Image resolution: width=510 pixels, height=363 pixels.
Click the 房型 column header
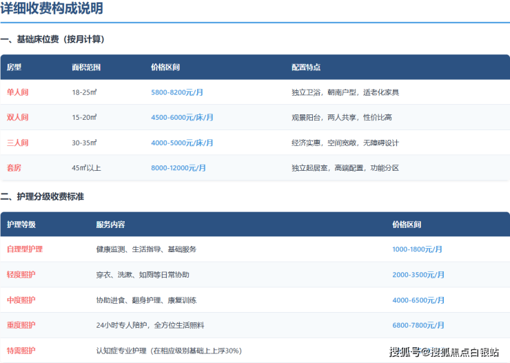click(14, 68)
